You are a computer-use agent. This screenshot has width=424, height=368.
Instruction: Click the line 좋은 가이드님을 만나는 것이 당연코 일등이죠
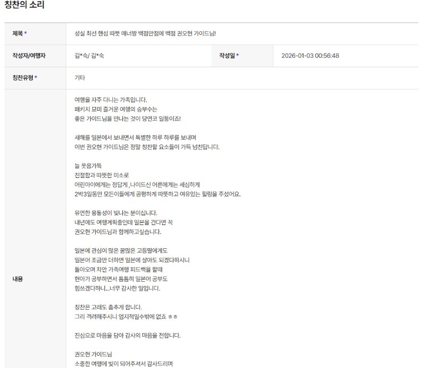tap(128, 119)
